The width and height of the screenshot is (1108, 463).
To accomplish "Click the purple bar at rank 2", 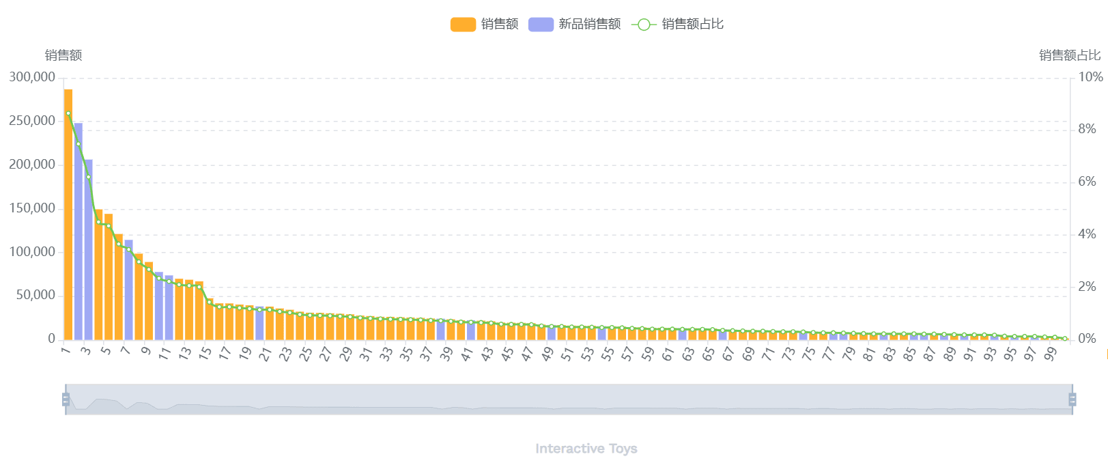I will point(79,232).
